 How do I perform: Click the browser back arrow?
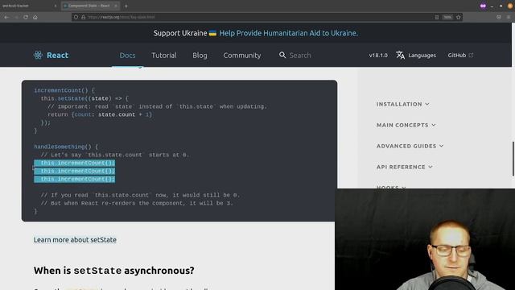[x=6, y=17]
